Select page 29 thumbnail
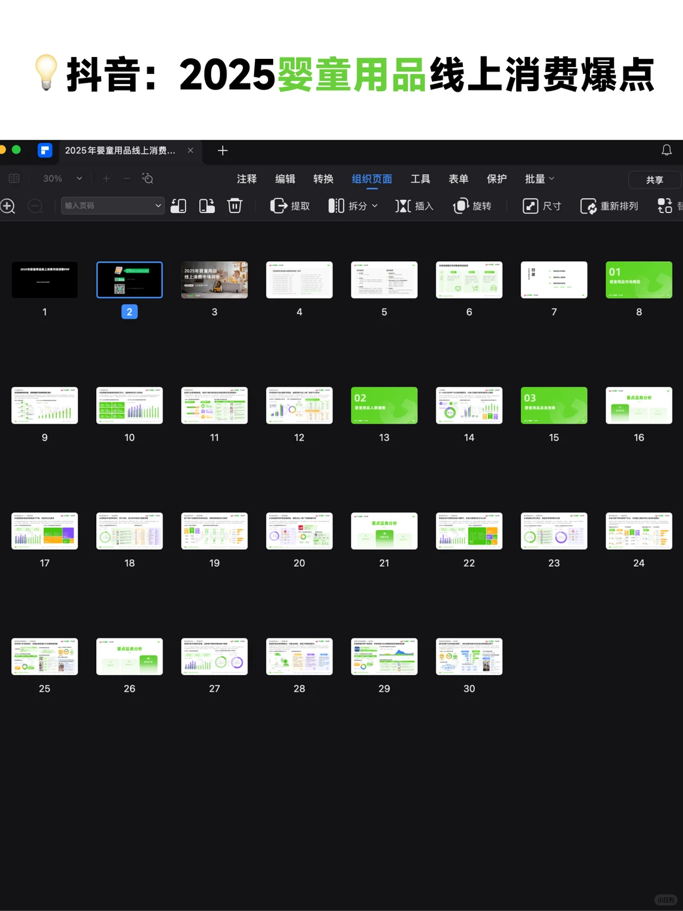This screenshot has height=911, width=683. (x=384, y=657)
